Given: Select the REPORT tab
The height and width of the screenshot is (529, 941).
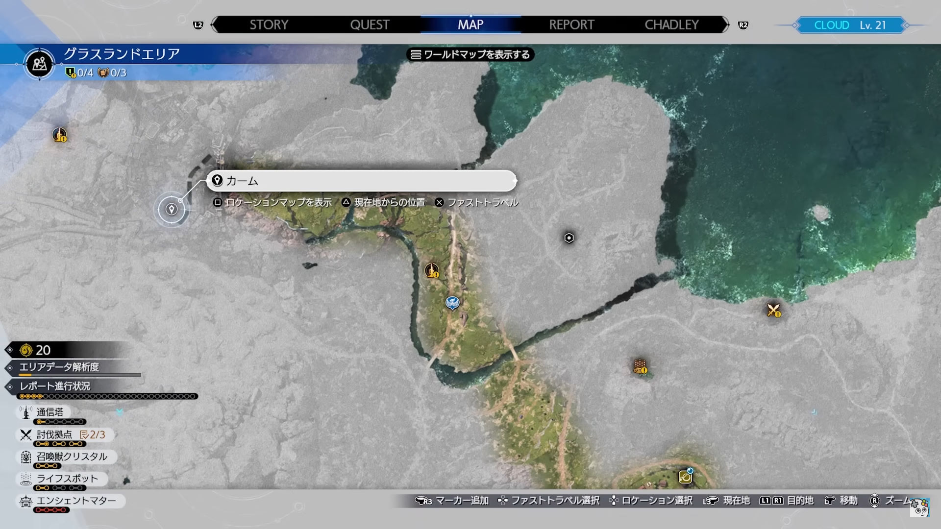Looking at the screenshot, I should [571, 25].
